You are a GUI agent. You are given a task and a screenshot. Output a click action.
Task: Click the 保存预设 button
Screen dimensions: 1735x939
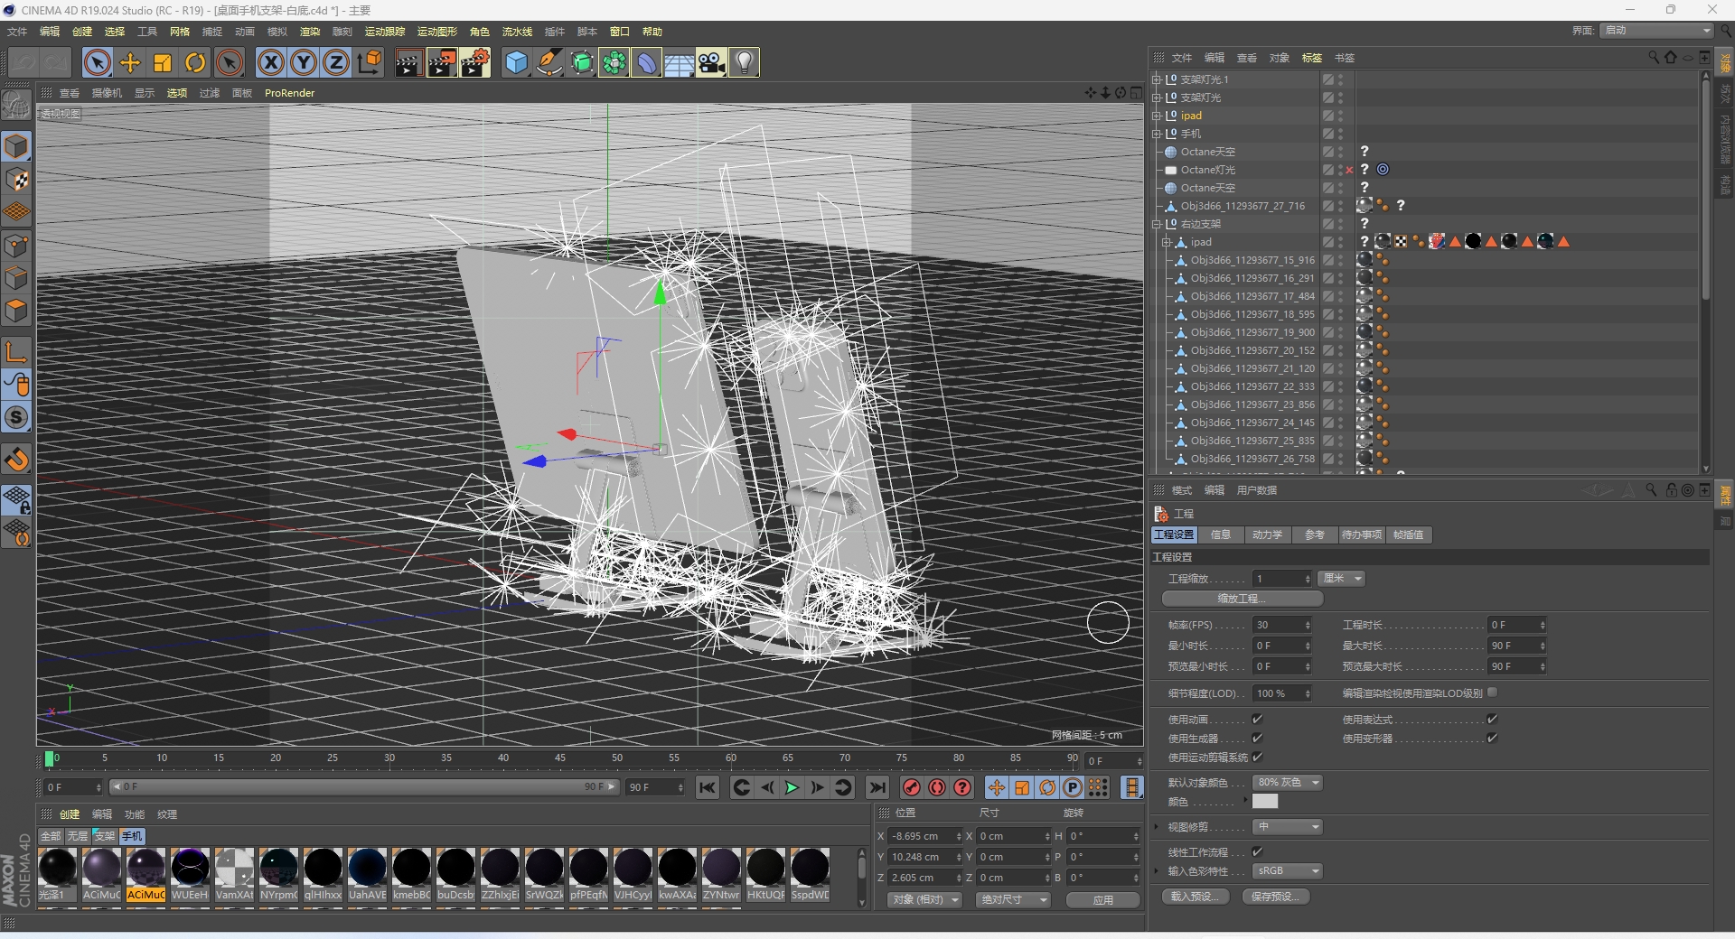click(1276, 896)
